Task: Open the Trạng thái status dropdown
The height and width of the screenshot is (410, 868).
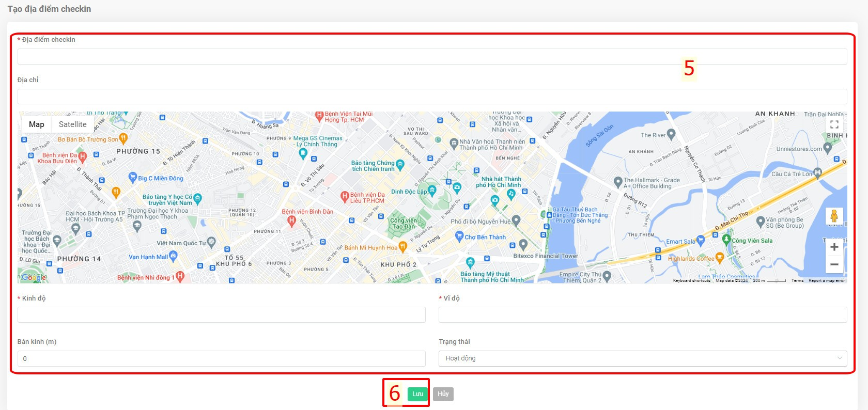Action: pyautogui.click(x=643, y=358)
